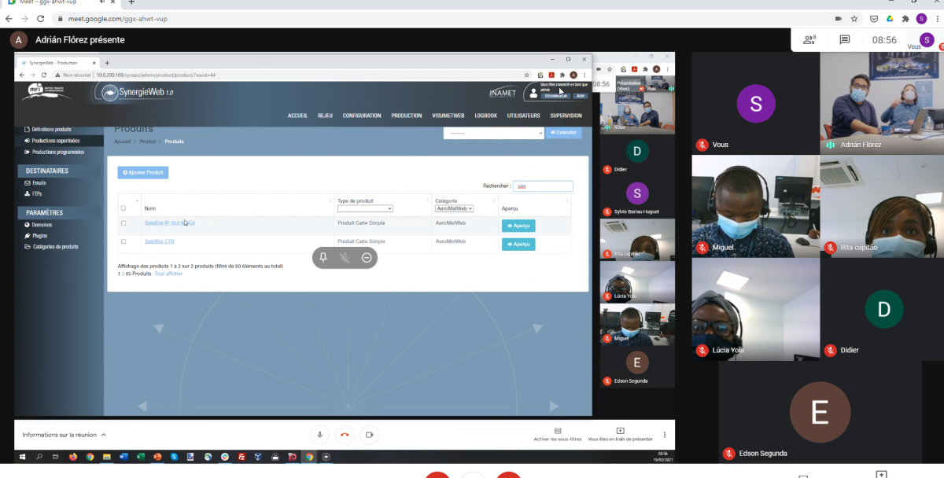
Task: Click the Déconnexion button in SynergieWeb
Action: (x=556, y=96)
